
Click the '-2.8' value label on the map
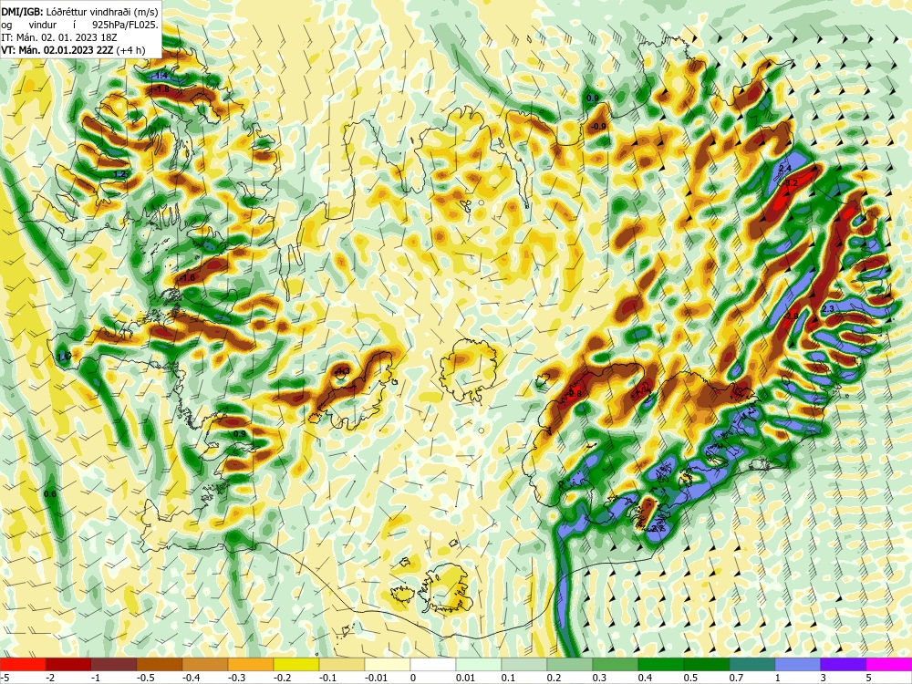tap(574, 394)
